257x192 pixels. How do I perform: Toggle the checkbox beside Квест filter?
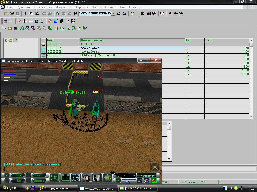[28, 175]
